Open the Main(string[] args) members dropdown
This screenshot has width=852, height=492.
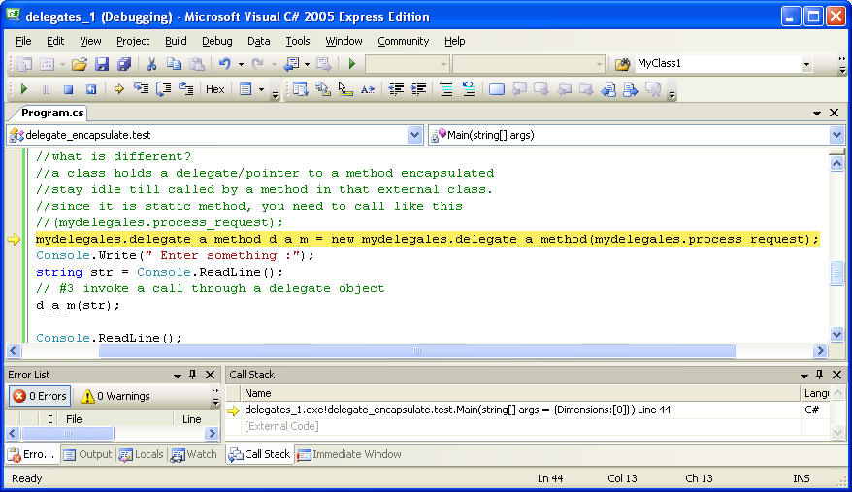coord(836,135)
